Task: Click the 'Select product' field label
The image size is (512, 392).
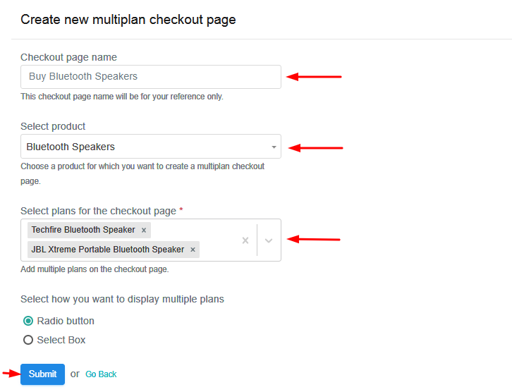Action: pos(53,126)
